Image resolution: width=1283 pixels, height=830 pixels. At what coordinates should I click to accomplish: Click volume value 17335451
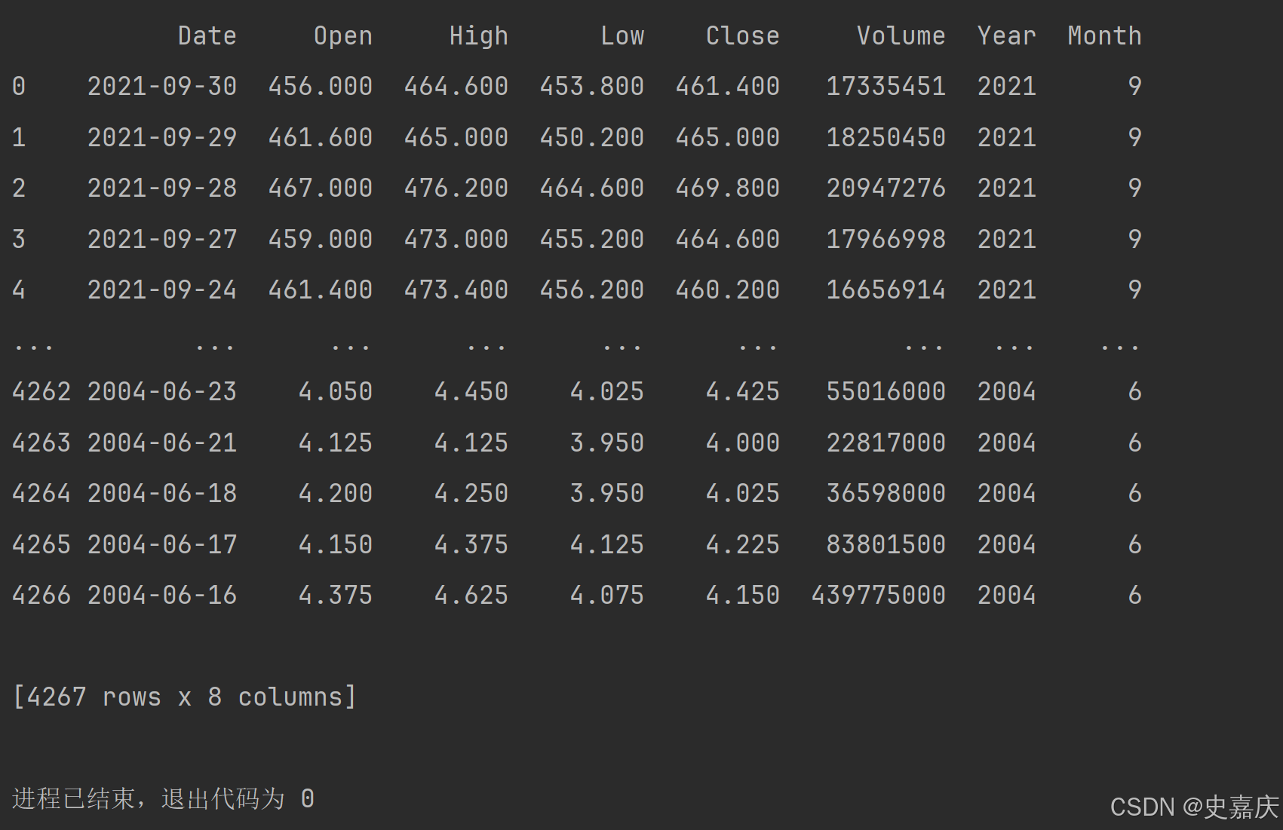886,86
